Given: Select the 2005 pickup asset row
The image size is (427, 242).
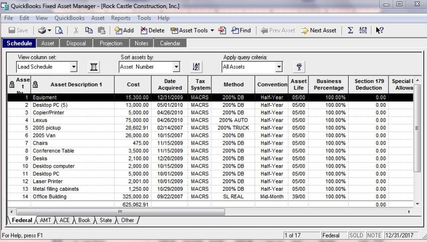Looking at the screenshot, I should coord(210,128).
